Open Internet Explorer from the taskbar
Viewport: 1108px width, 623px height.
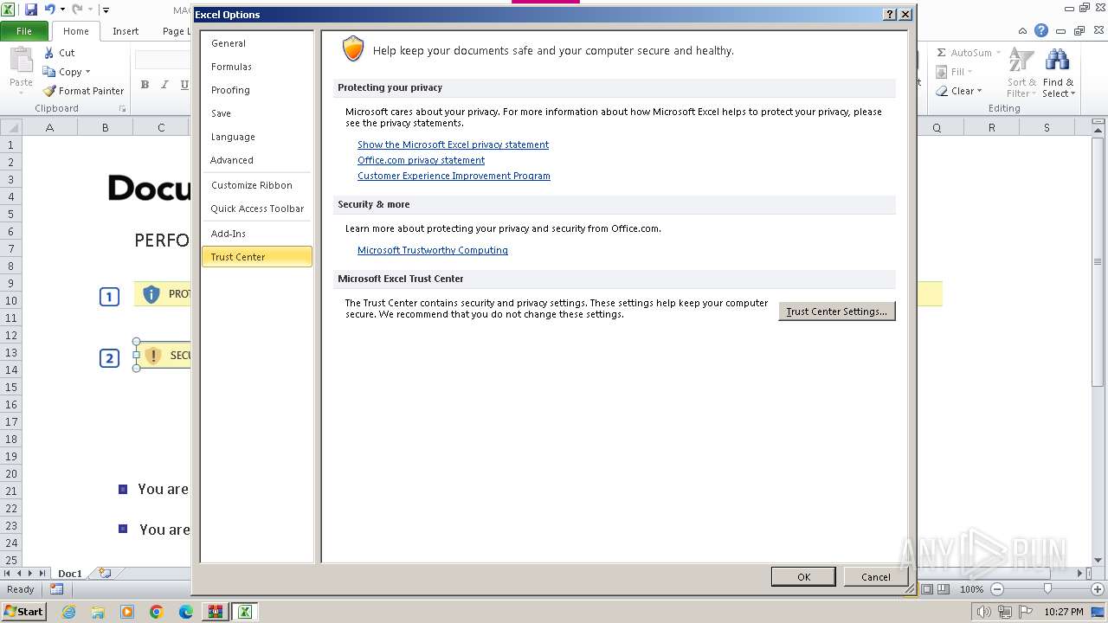pos(68,612)
